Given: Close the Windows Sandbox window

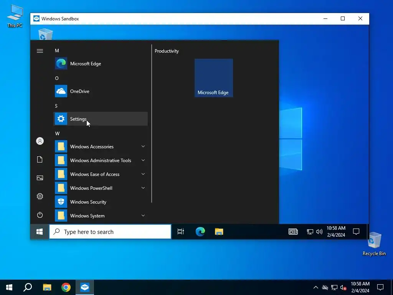Looking at the screenshot, I should pos(360,18).
